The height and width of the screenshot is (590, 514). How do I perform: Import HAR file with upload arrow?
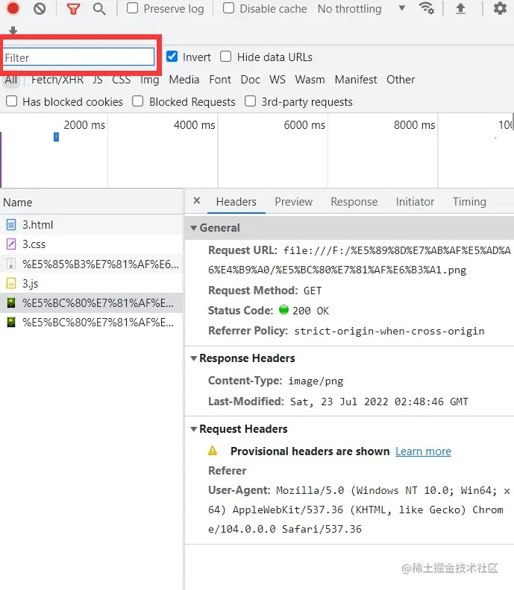(x=460, y=8)
